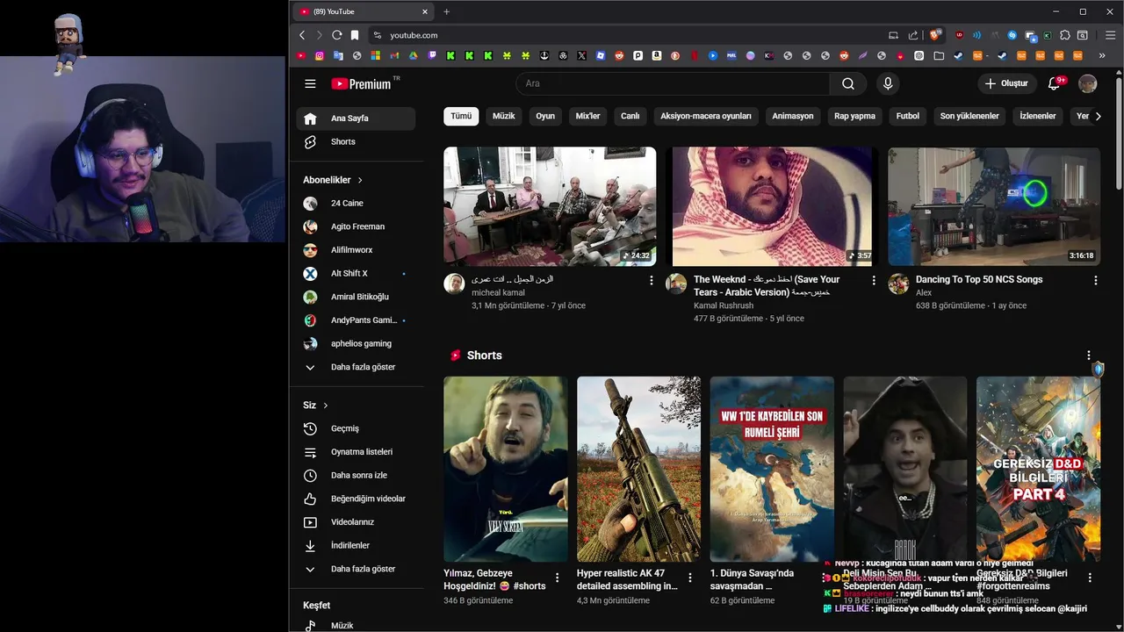Open options menu for micheal kamal video

click(652, 280)
